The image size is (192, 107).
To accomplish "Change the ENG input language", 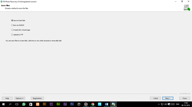I will (x=178, y=104).
